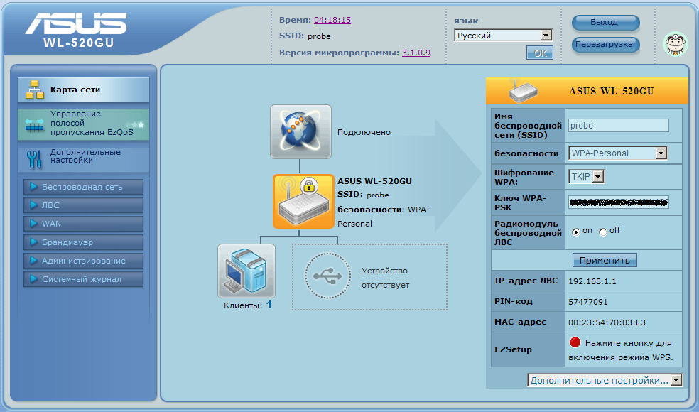Open Карта сети menu item
This screenshot has height=412, width=699.
[83, 90]
